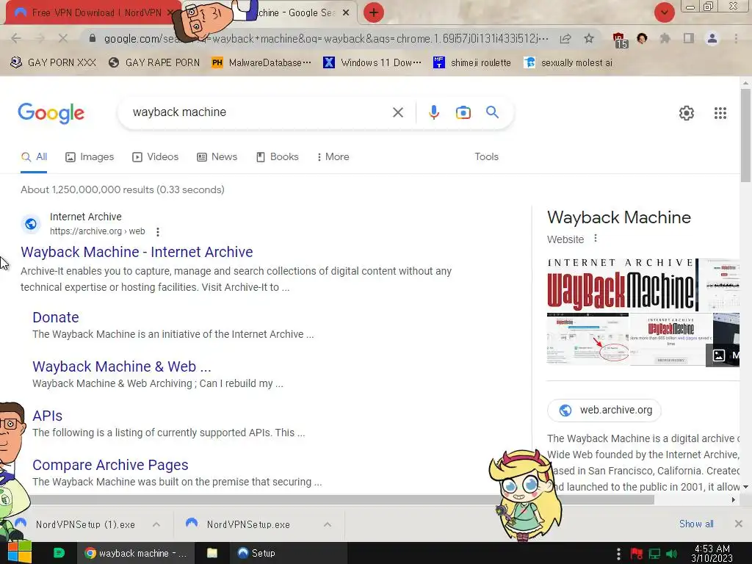The width and height of the screenshot is (752, 564).
Task: Click into the wayback machine search box
Action: (259, 112)
